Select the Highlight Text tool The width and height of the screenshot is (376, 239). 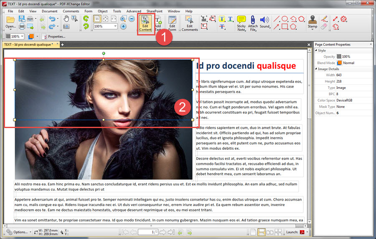pyautogui.click(x=222, y=19)
